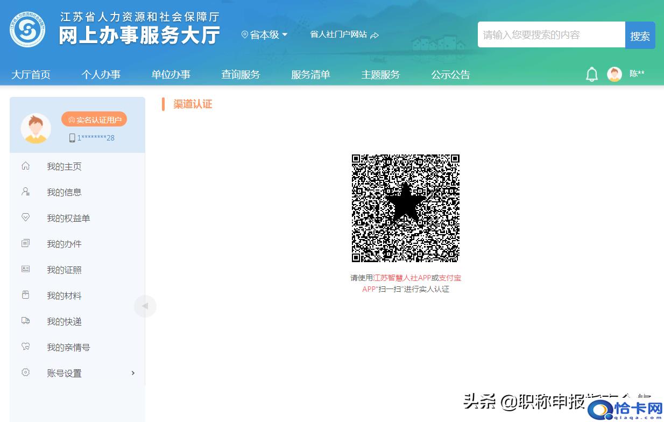Collapse the left sidebar with arrow handle

point(145,306)
